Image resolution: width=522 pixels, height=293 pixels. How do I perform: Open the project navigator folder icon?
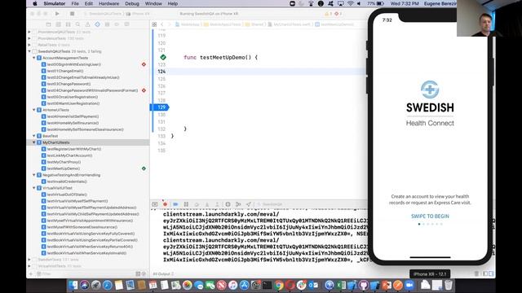pos(49,24)
